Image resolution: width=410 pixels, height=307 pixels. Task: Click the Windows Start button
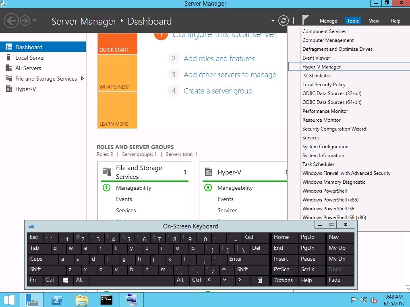click(x=9, y=300)
